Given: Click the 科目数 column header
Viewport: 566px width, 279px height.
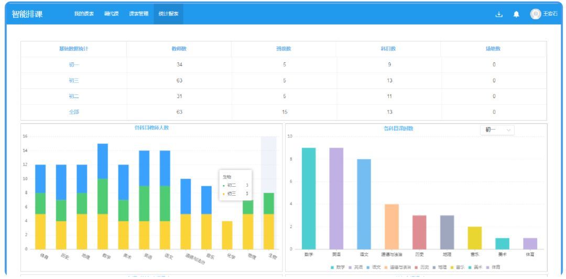Looking at the screenshot, I should [x=389, y=49].
